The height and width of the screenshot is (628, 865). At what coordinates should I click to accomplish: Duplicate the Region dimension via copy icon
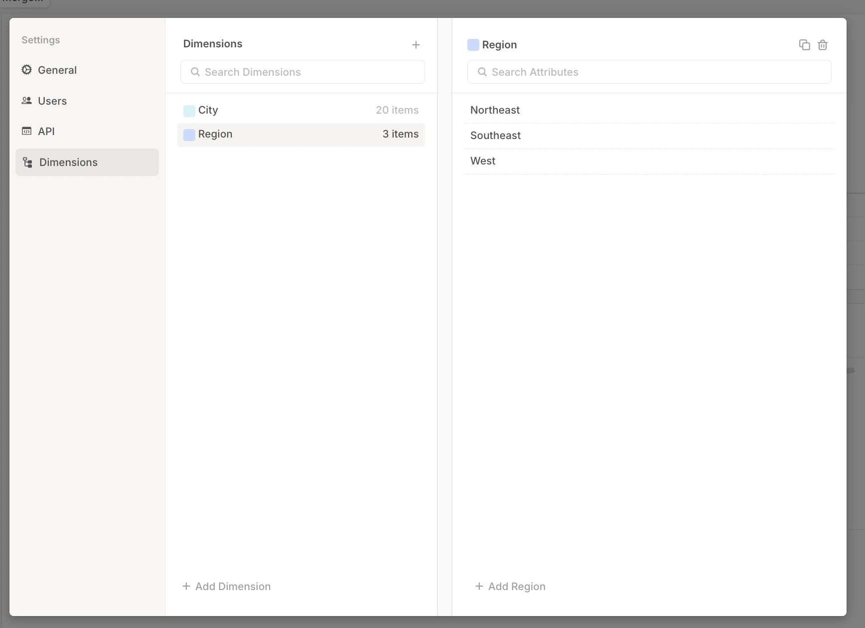point(804,44)
